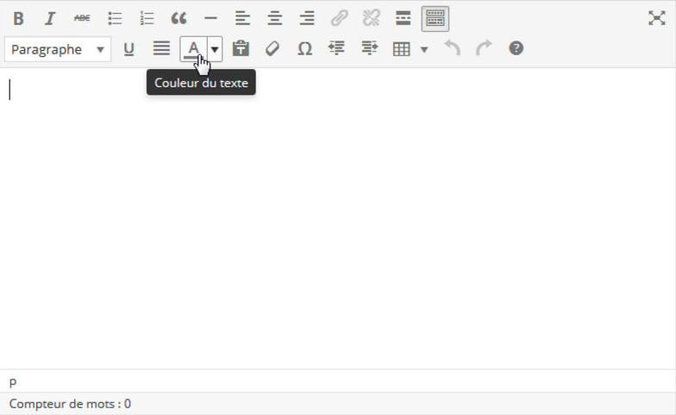Justify the text alignment
This screenshot has width=676, height=415.
coord(161,48)
